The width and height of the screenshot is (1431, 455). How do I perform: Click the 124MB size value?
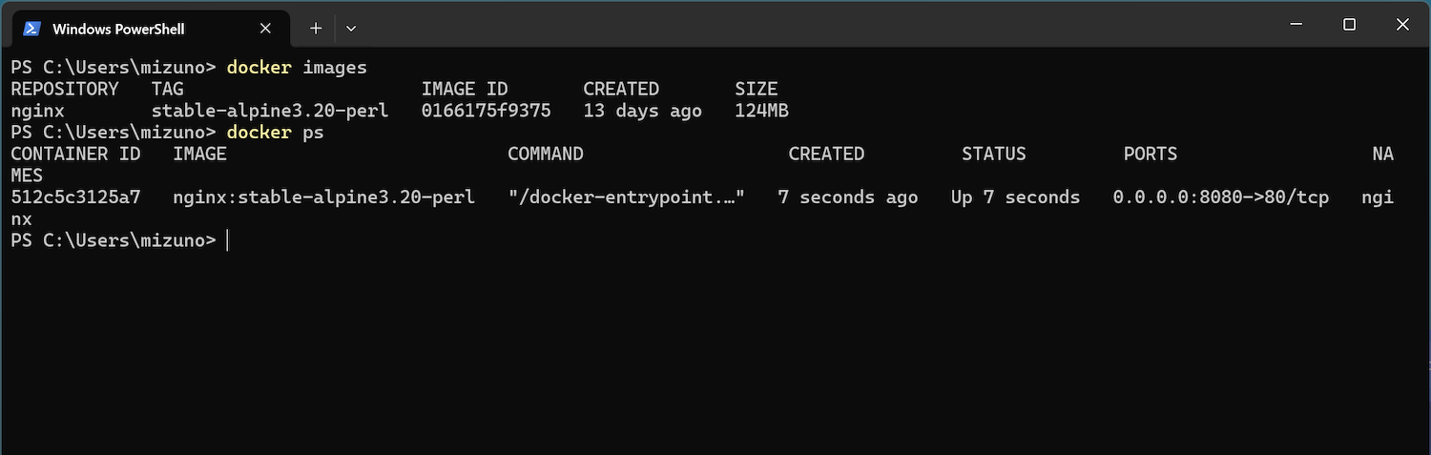click(x=761, y=111)
